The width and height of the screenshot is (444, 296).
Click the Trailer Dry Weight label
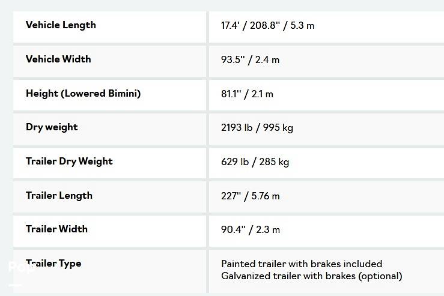[69, 162]
